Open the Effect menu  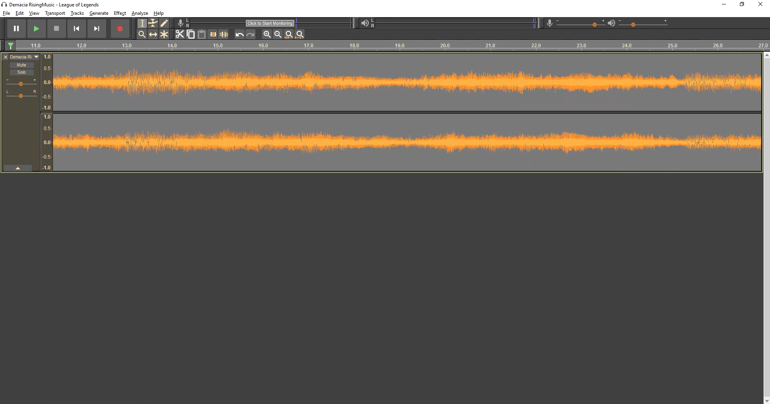[x=120, y=13]
